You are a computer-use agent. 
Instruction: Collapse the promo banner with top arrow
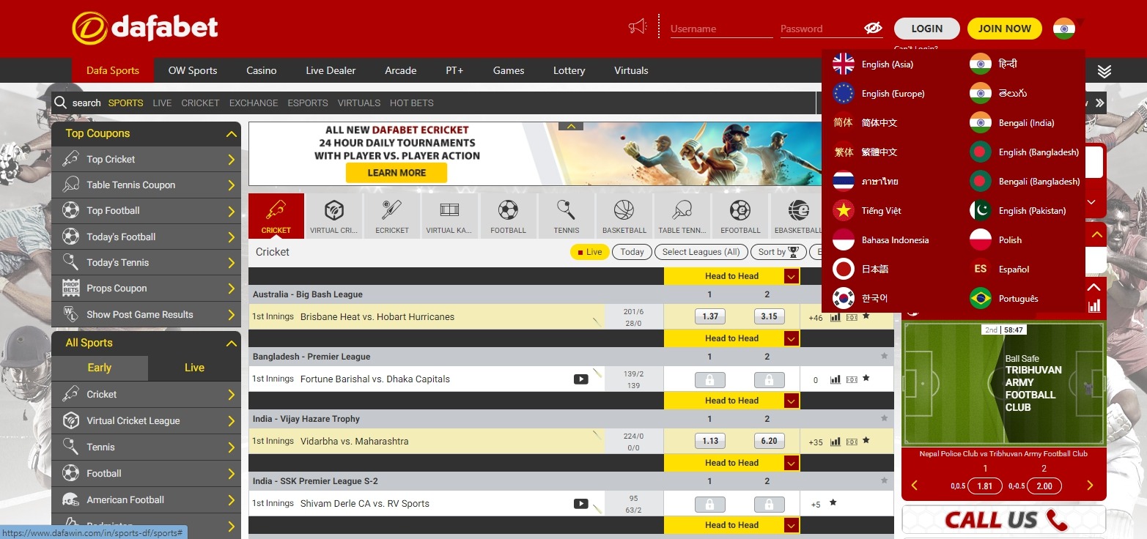pyautogui.click(x=571, y=126)
